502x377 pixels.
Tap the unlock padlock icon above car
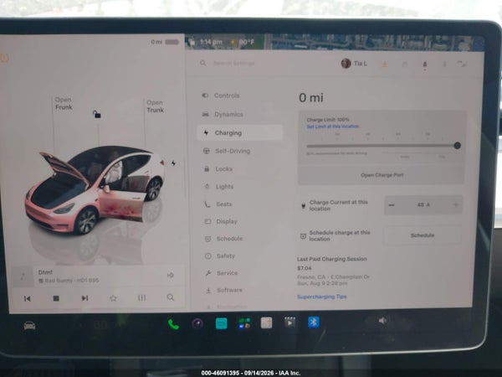click(97, 114)
